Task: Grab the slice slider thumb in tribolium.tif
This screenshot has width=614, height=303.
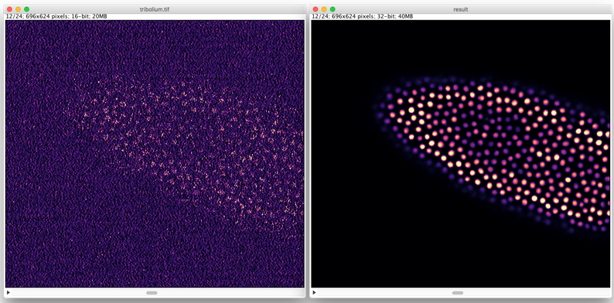Action: (x=152, y=292)
